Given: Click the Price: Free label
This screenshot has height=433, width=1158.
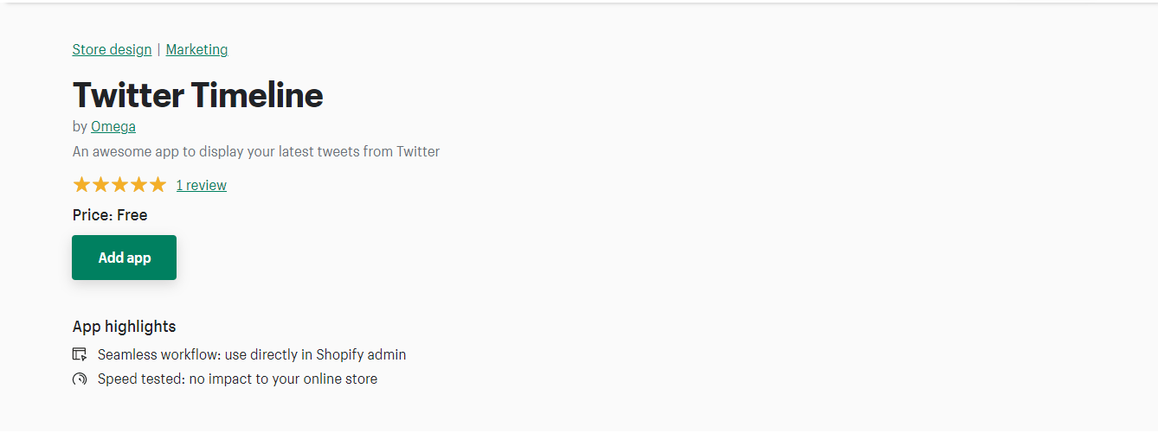Looking at the screenshot, I should [x=110, y=215].
